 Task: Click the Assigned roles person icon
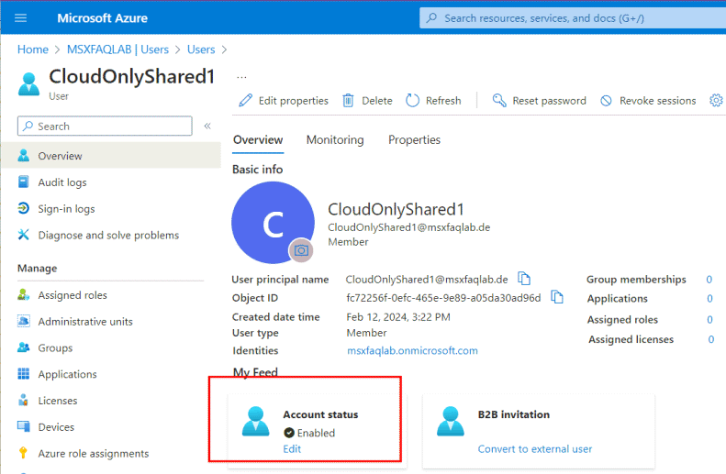24,294
